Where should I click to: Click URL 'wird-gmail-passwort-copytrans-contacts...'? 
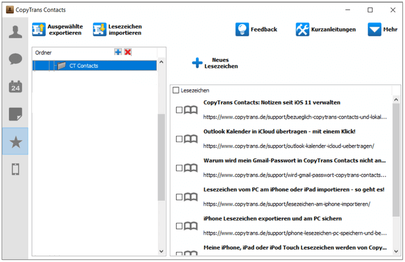pyautogui.click(x=295, y=175)
